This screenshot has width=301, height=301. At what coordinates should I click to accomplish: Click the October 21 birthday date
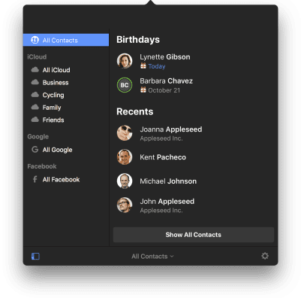coord(164,90)
